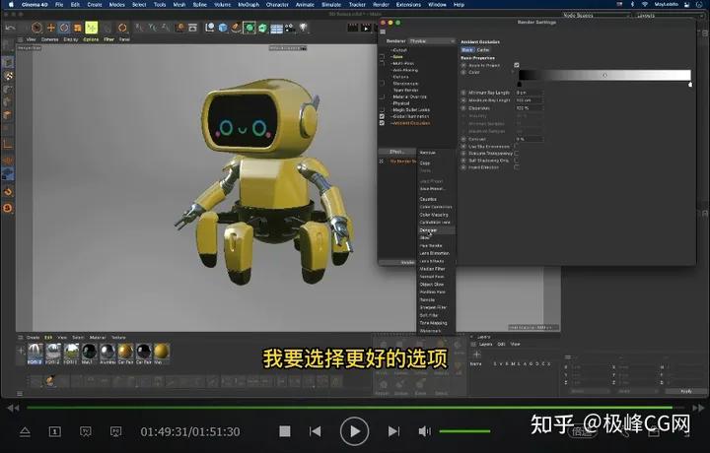Click the Effect... button

click(396, 152)
